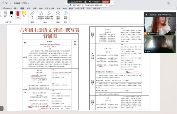Screen dimensions: 177x114
Task: Select the black pen
Action: coord(12,15)
